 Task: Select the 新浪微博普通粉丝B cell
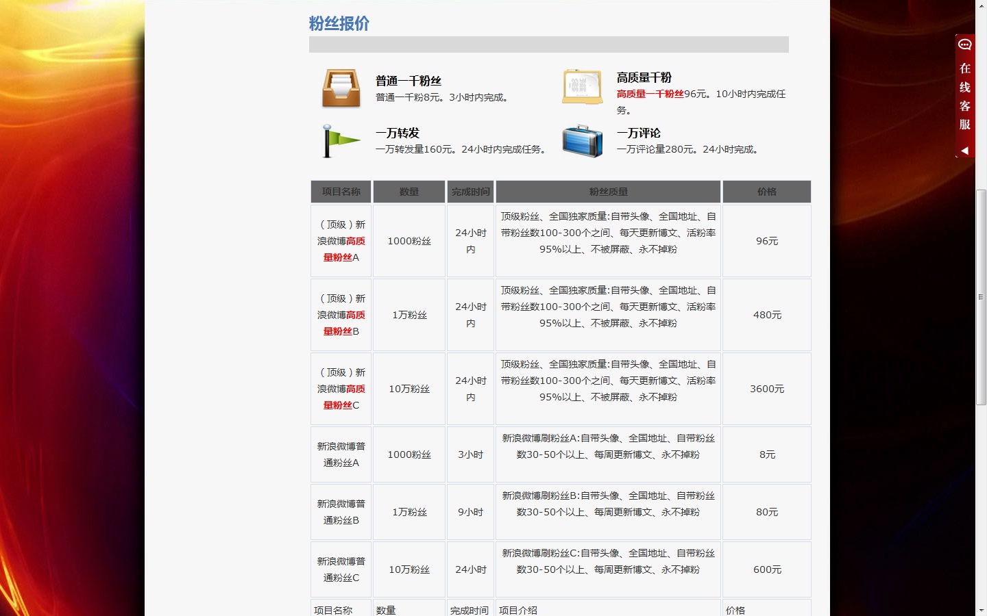point(341,512)
